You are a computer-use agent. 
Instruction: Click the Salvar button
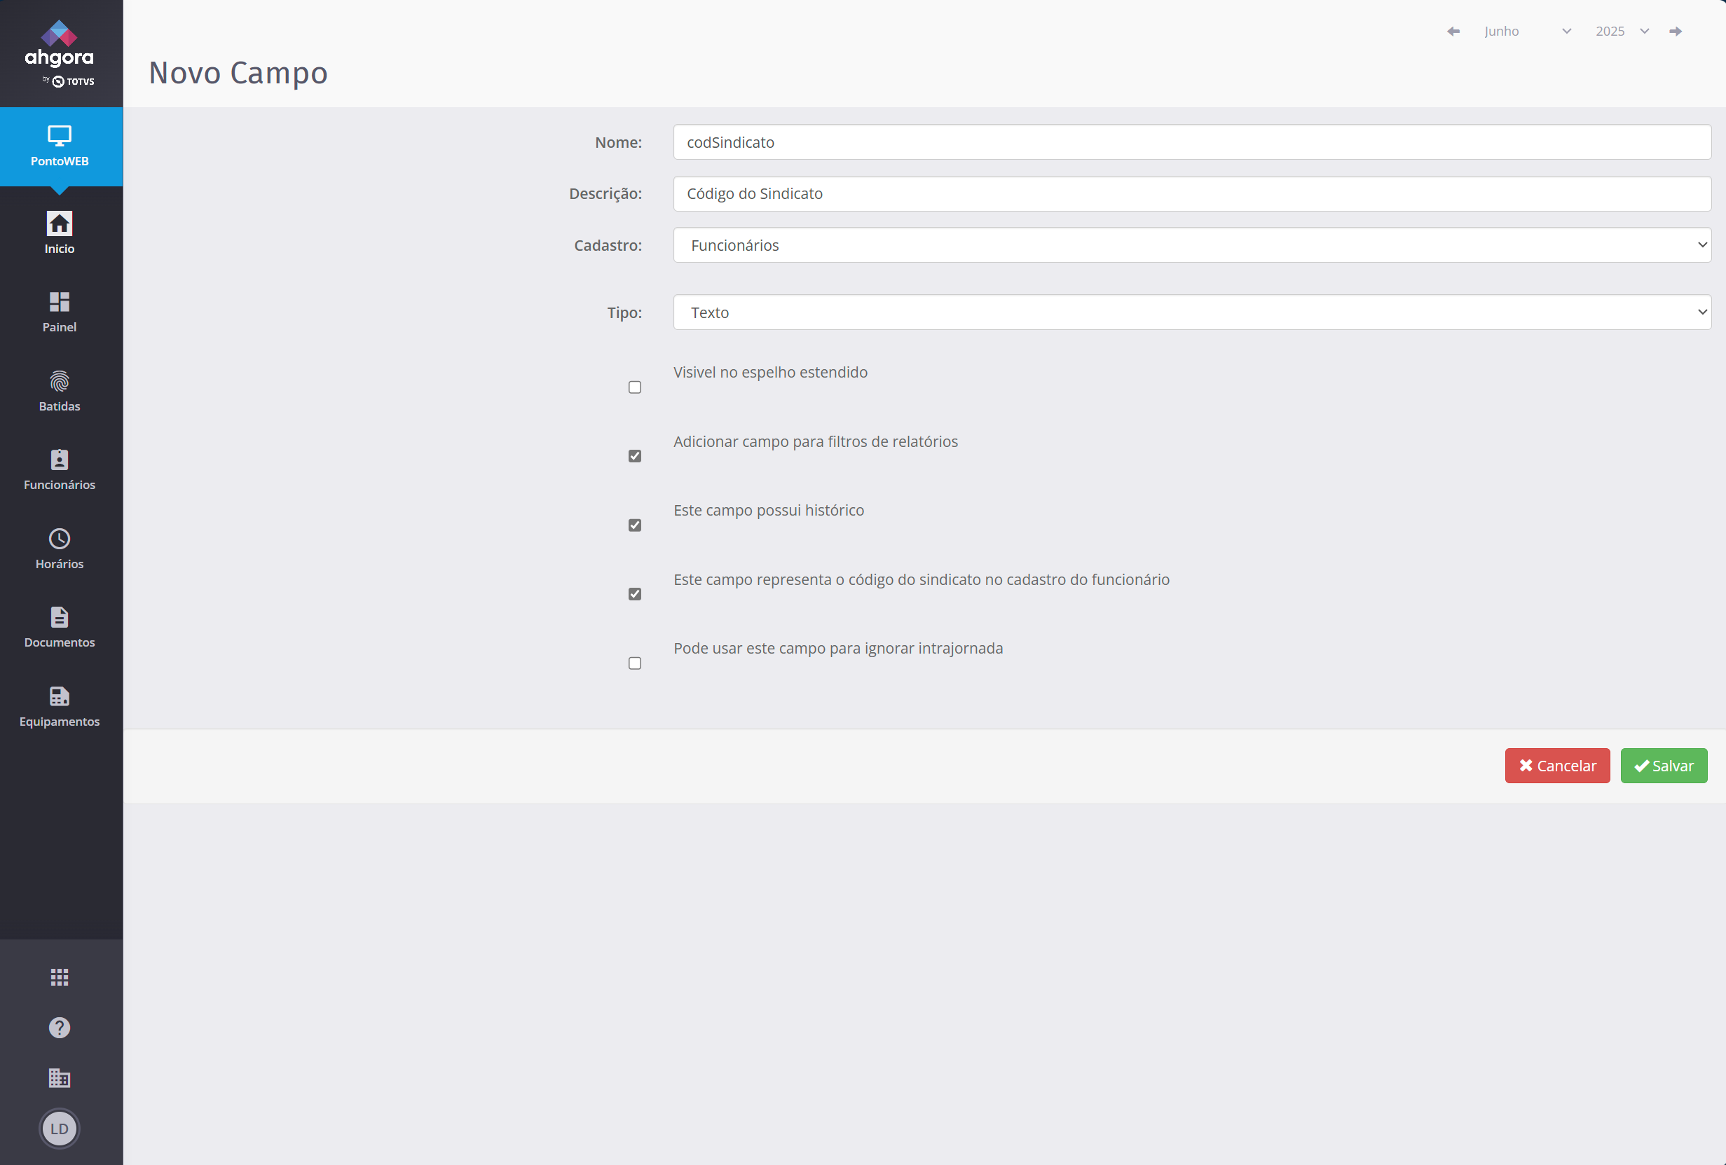[1664, 766]
